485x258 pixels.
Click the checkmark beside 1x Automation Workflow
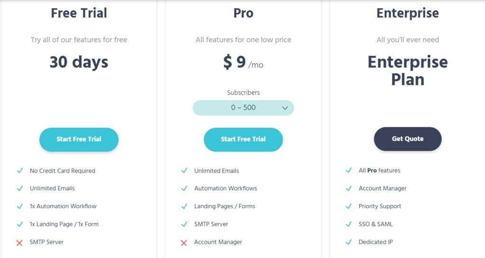click(19, 206)
